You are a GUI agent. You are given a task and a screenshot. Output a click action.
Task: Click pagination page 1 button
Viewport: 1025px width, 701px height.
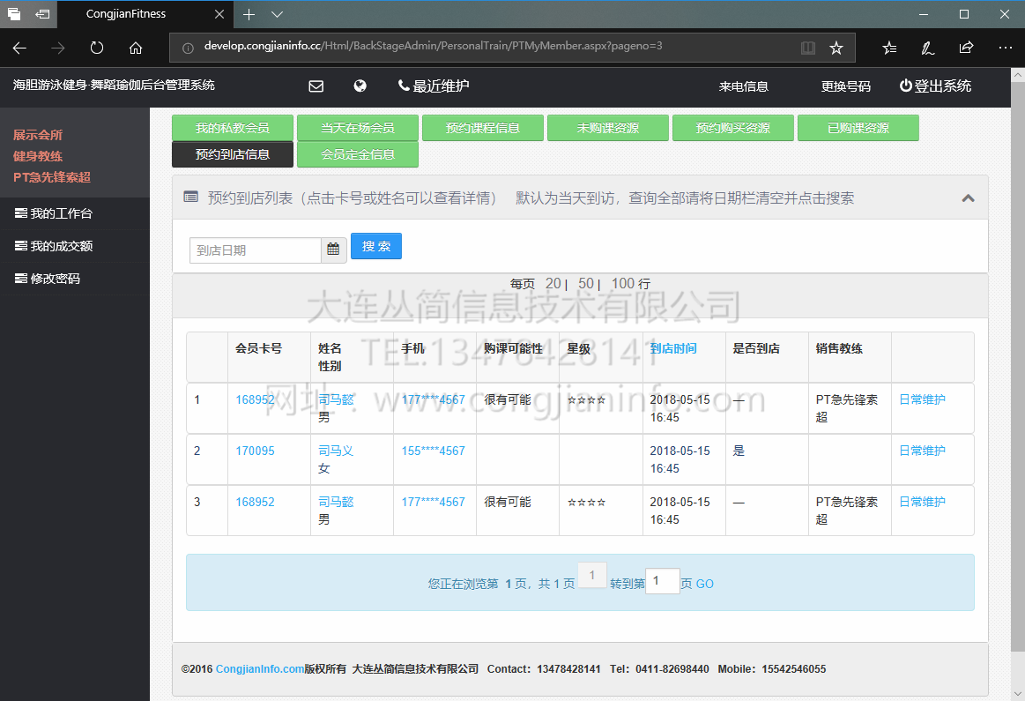(x=592, y=576)
